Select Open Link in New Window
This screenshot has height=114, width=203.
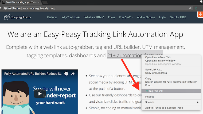coord(171,60)
